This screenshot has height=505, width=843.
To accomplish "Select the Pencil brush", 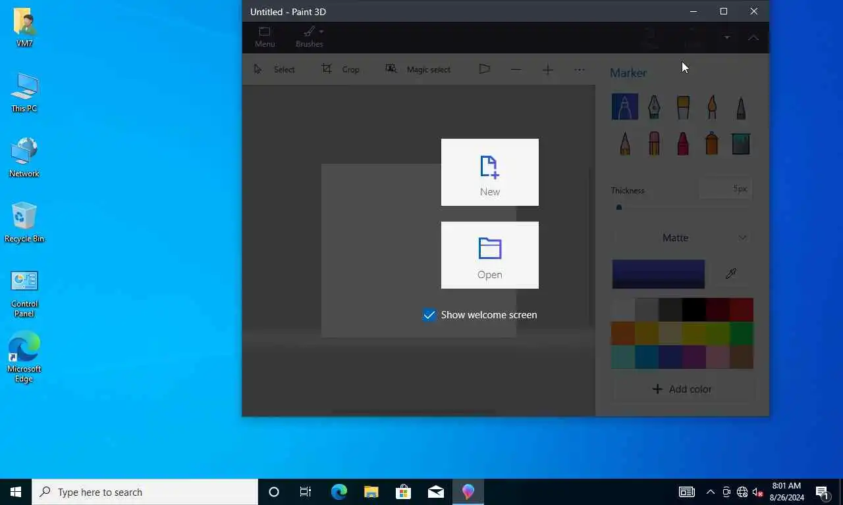I will pos(625,143).
